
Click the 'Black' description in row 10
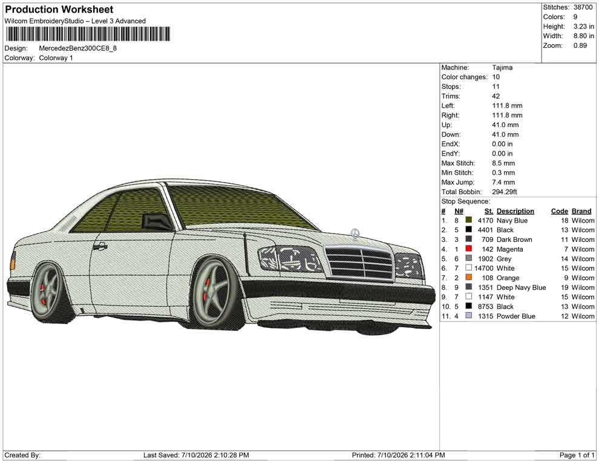click(x=505, y=306)
